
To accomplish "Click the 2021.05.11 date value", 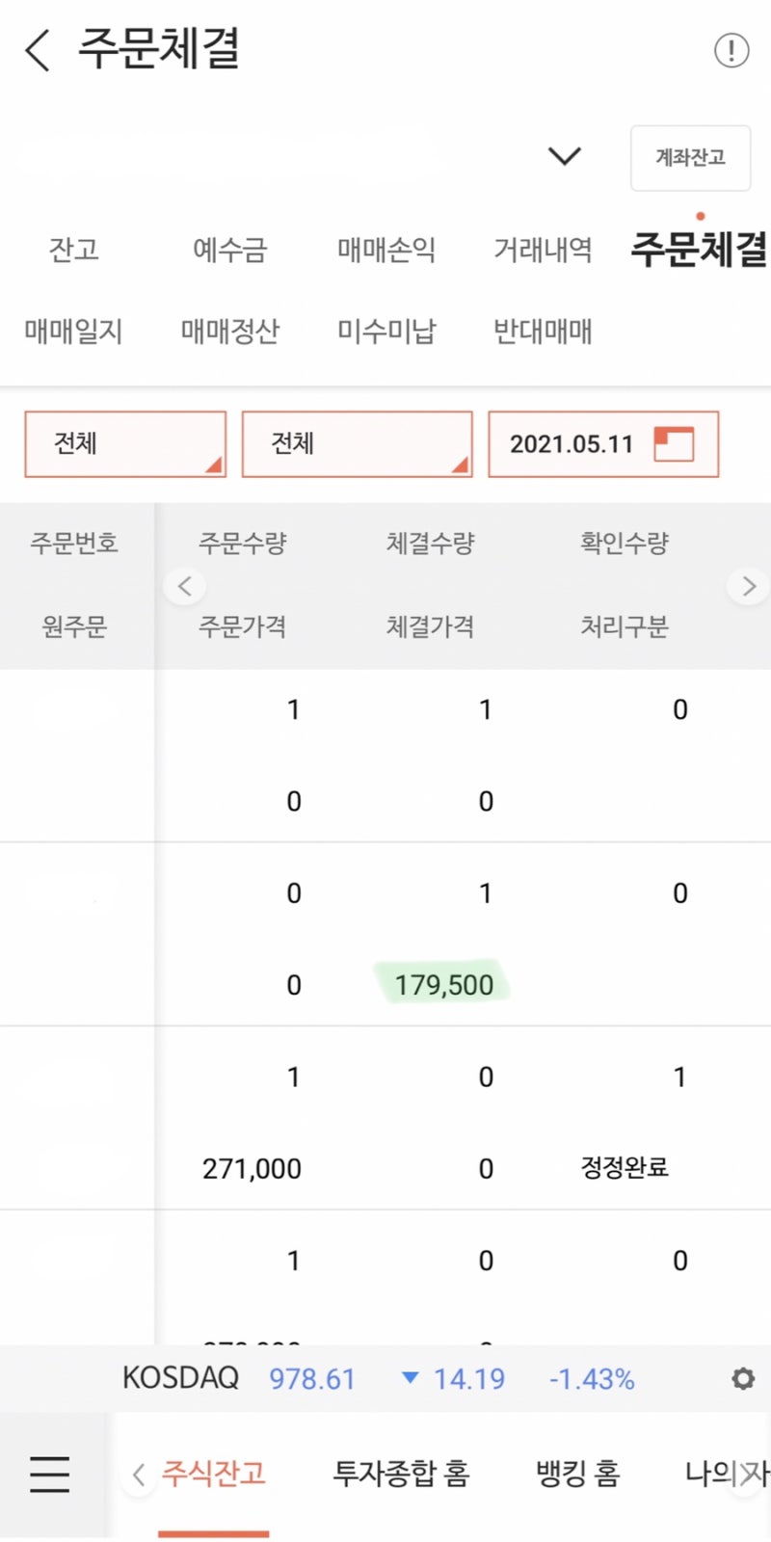I will point(572,444).
